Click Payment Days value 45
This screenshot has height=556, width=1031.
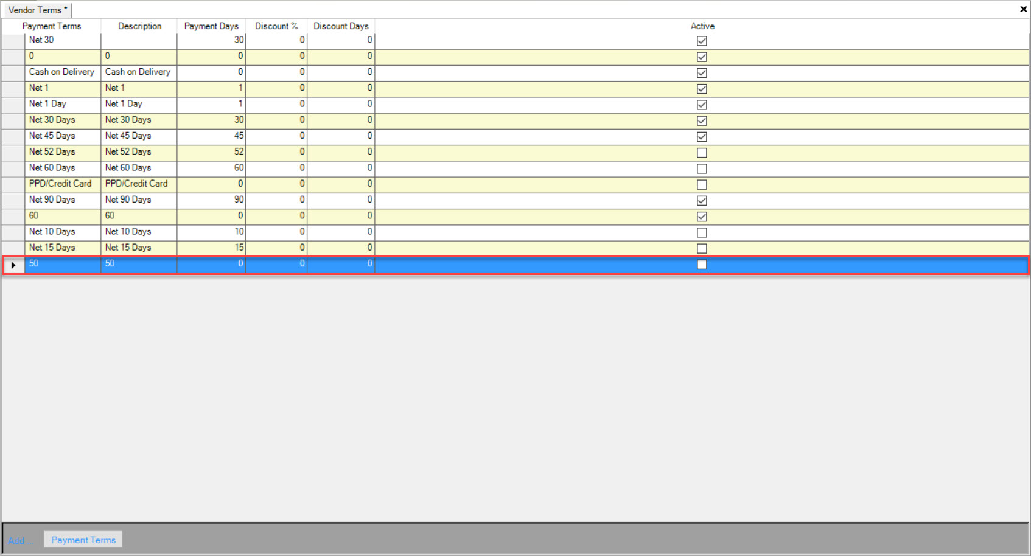point(211,136)
